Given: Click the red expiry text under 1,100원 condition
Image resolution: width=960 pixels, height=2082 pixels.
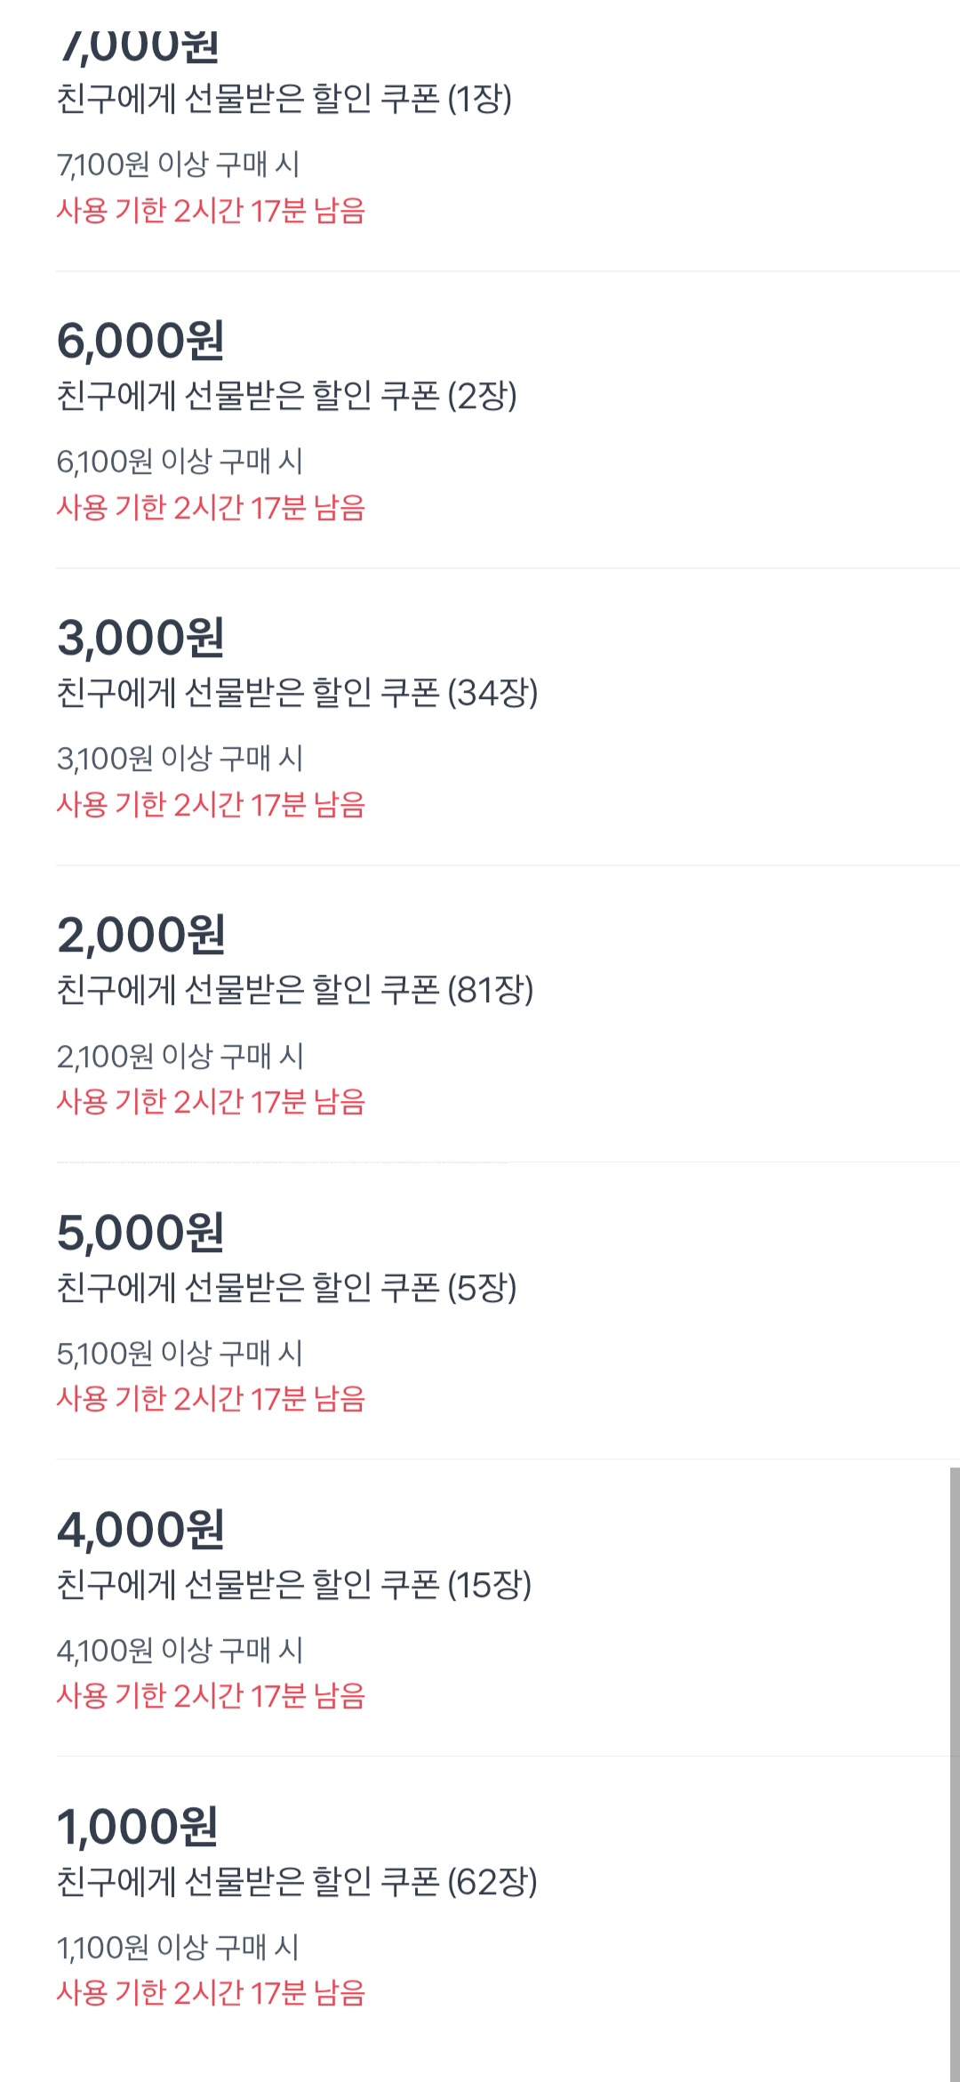Looking at the screenshot, I should point(211,1993).
